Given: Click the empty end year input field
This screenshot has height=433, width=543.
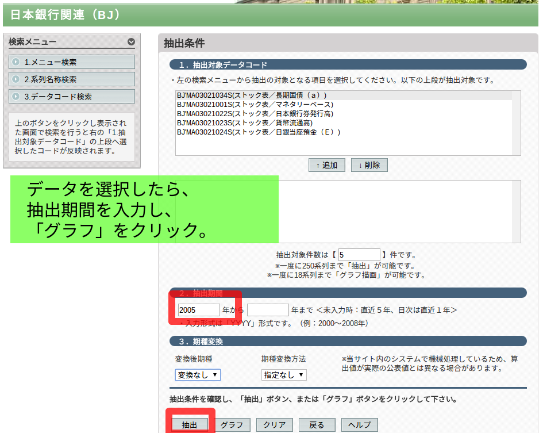Looking at the screenshot, I should [x=268, y=310].
